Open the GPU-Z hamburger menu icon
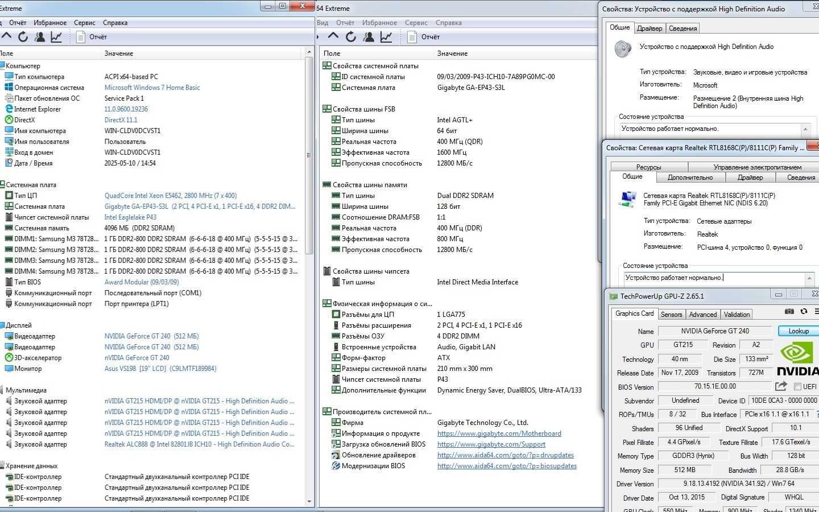 coord(817,311)
